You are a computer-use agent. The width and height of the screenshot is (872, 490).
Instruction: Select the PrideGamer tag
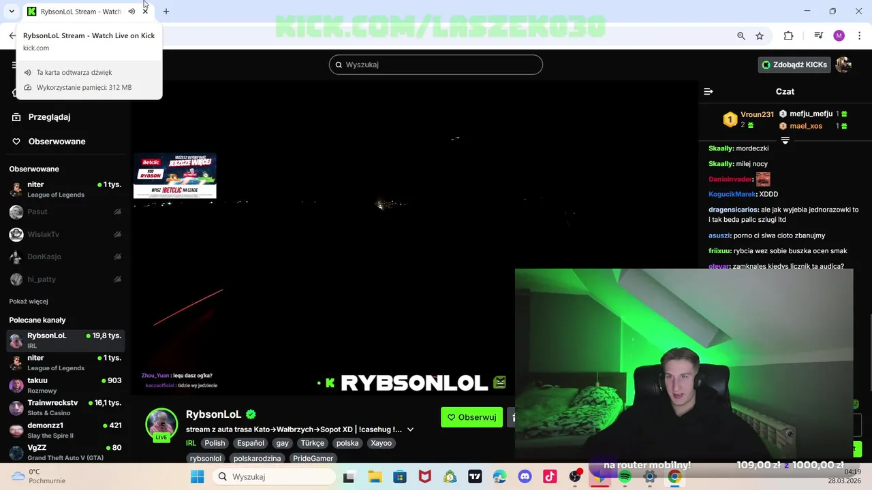pos(313,458)
